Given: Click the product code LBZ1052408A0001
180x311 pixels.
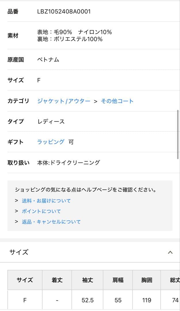Looking at the screenshot, I should coord(64,12).
